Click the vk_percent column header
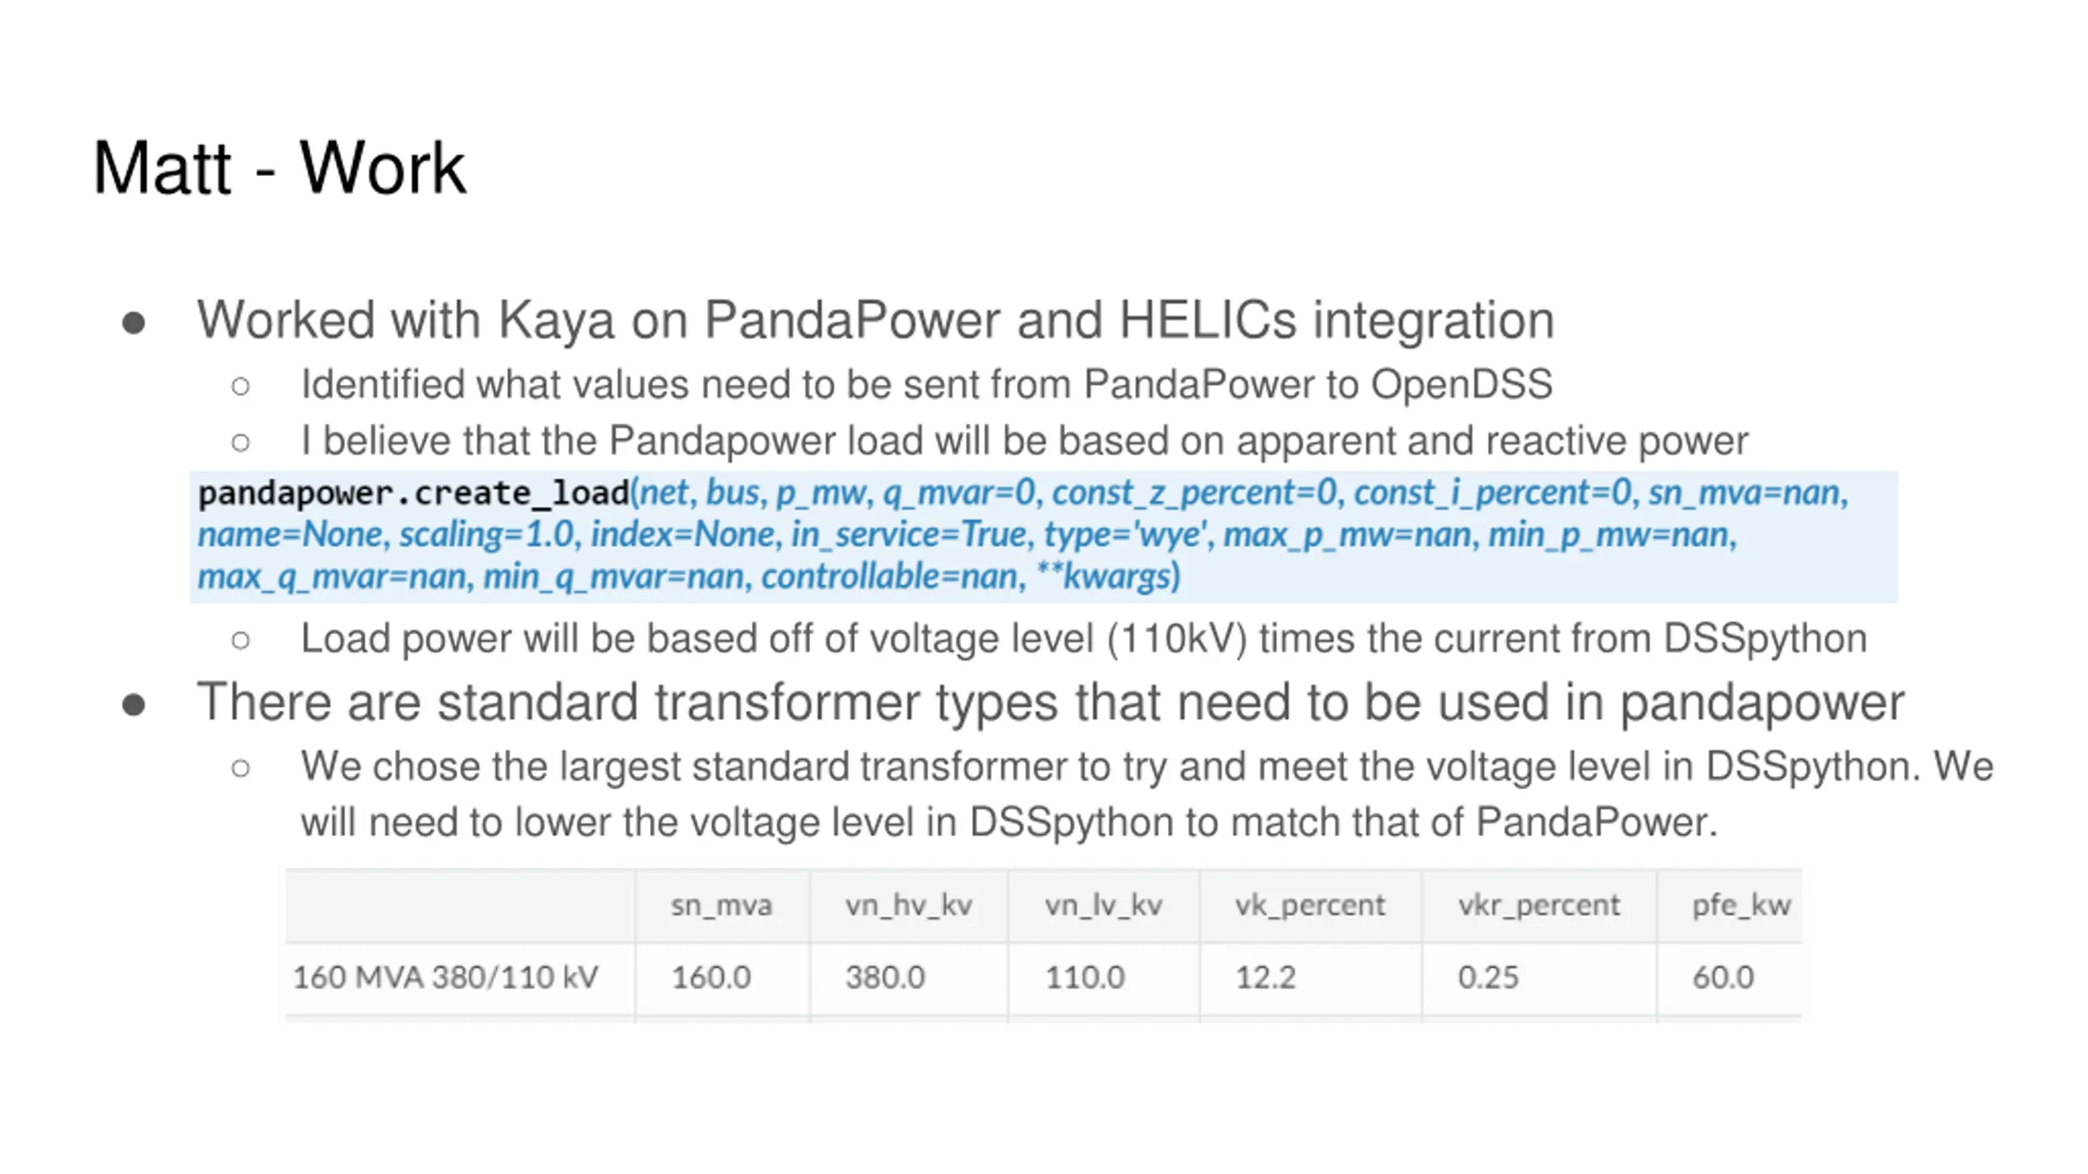 tap(1310, 905)
